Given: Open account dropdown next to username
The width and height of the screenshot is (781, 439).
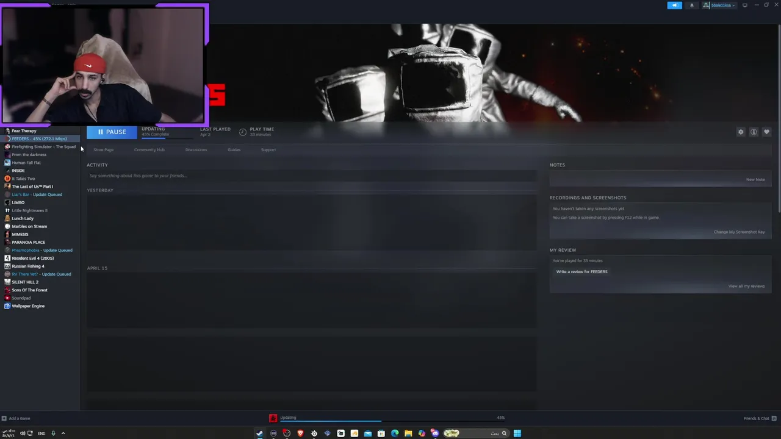Looking at the screenshot, I should 733,5.
